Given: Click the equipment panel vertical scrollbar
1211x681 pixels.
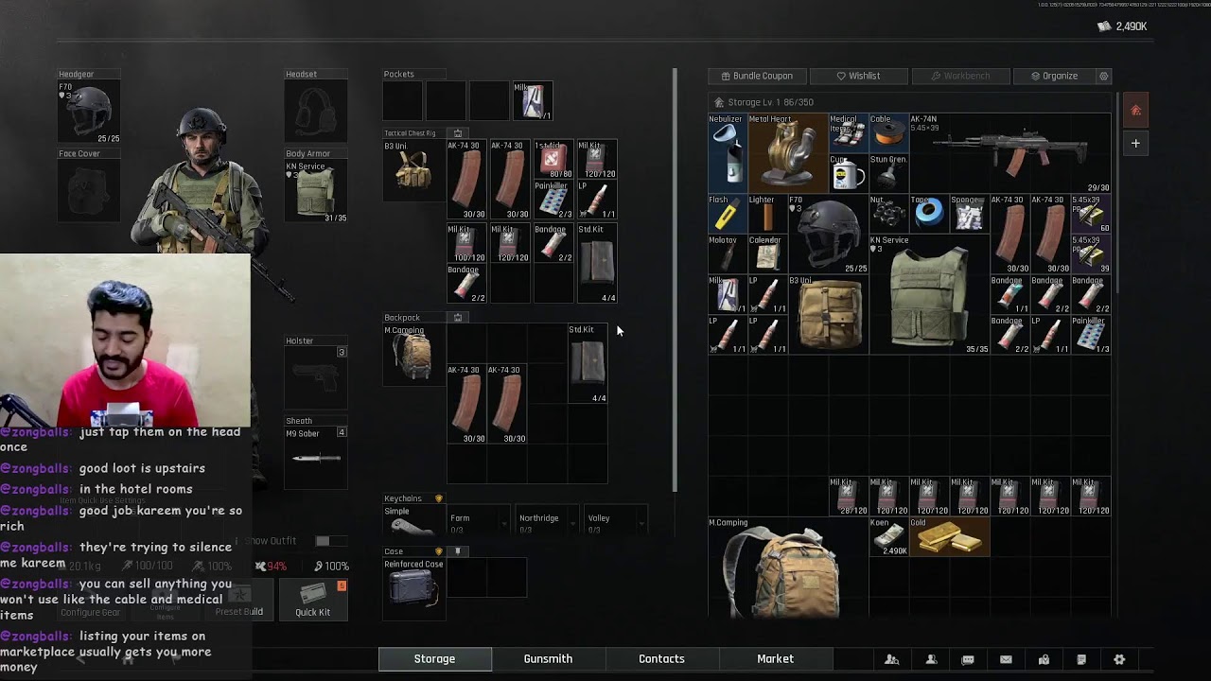Looking at the screenshot, I should (676, 279).
